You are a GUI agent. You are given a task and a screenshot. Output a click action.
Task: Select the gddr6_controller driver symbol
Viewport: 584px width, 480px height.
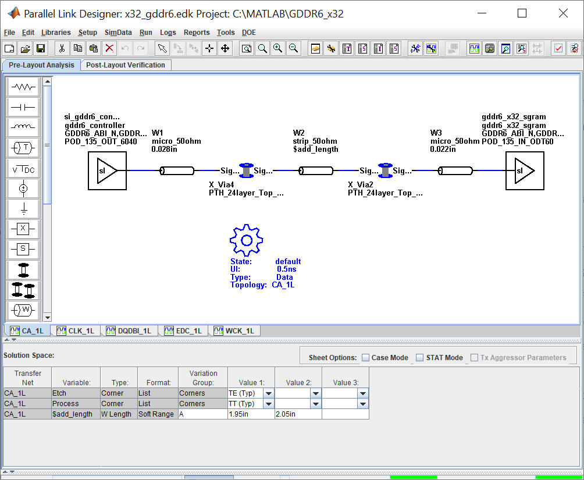[x=107, y=170]
